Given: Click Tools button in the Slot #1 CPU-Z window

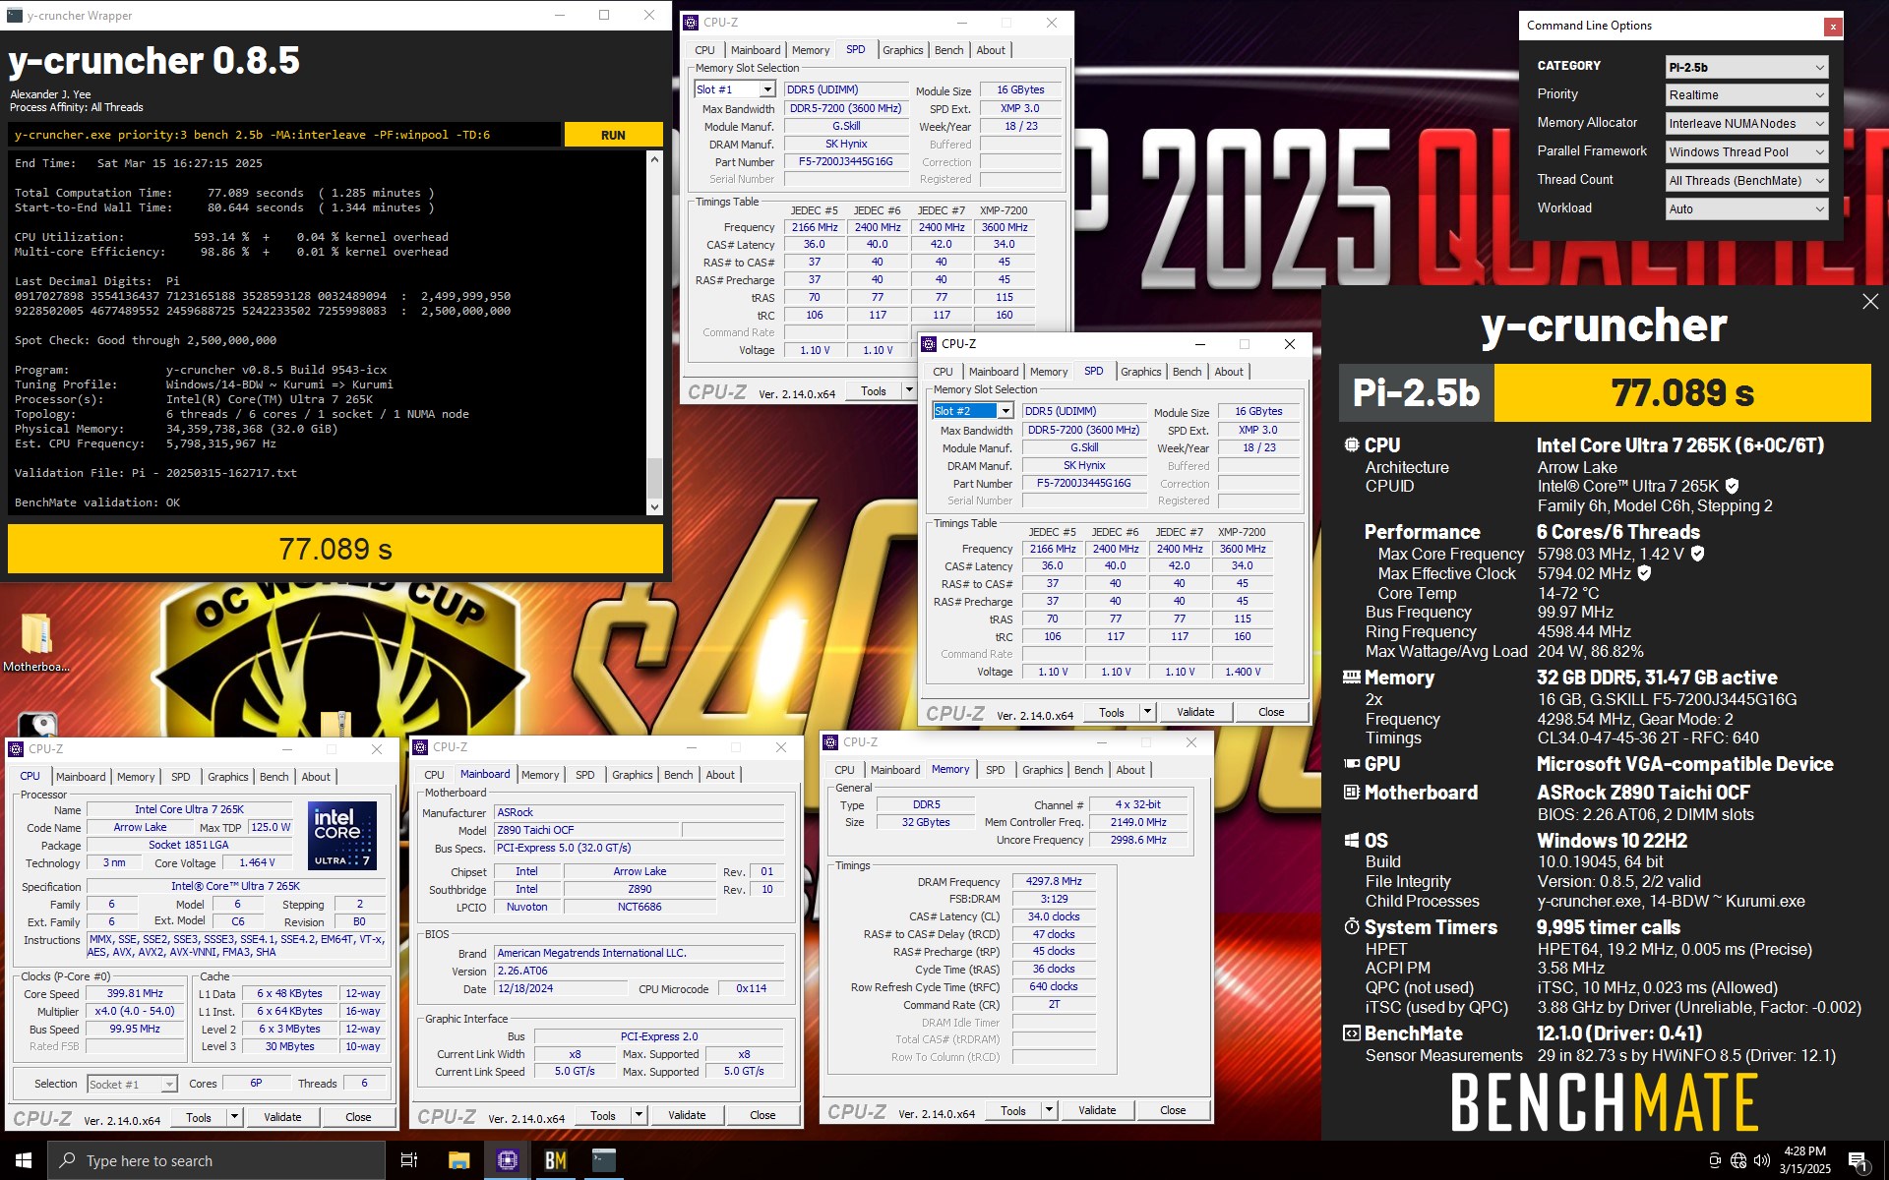Looking at the screenshot, I should (874, 391).
